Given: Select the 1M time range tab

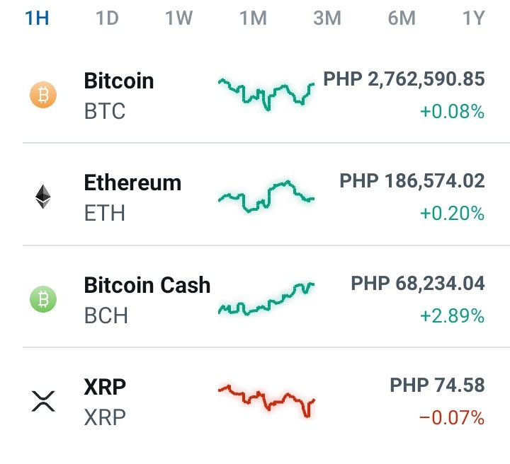Looking at the screenshot, I should 253,18.
